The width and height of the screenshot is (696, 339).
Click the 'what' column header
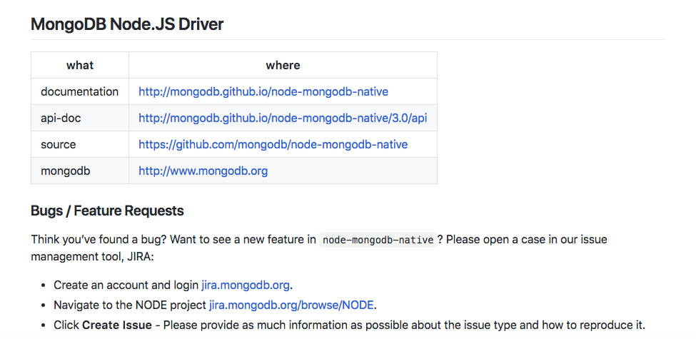tap(80, 65)
